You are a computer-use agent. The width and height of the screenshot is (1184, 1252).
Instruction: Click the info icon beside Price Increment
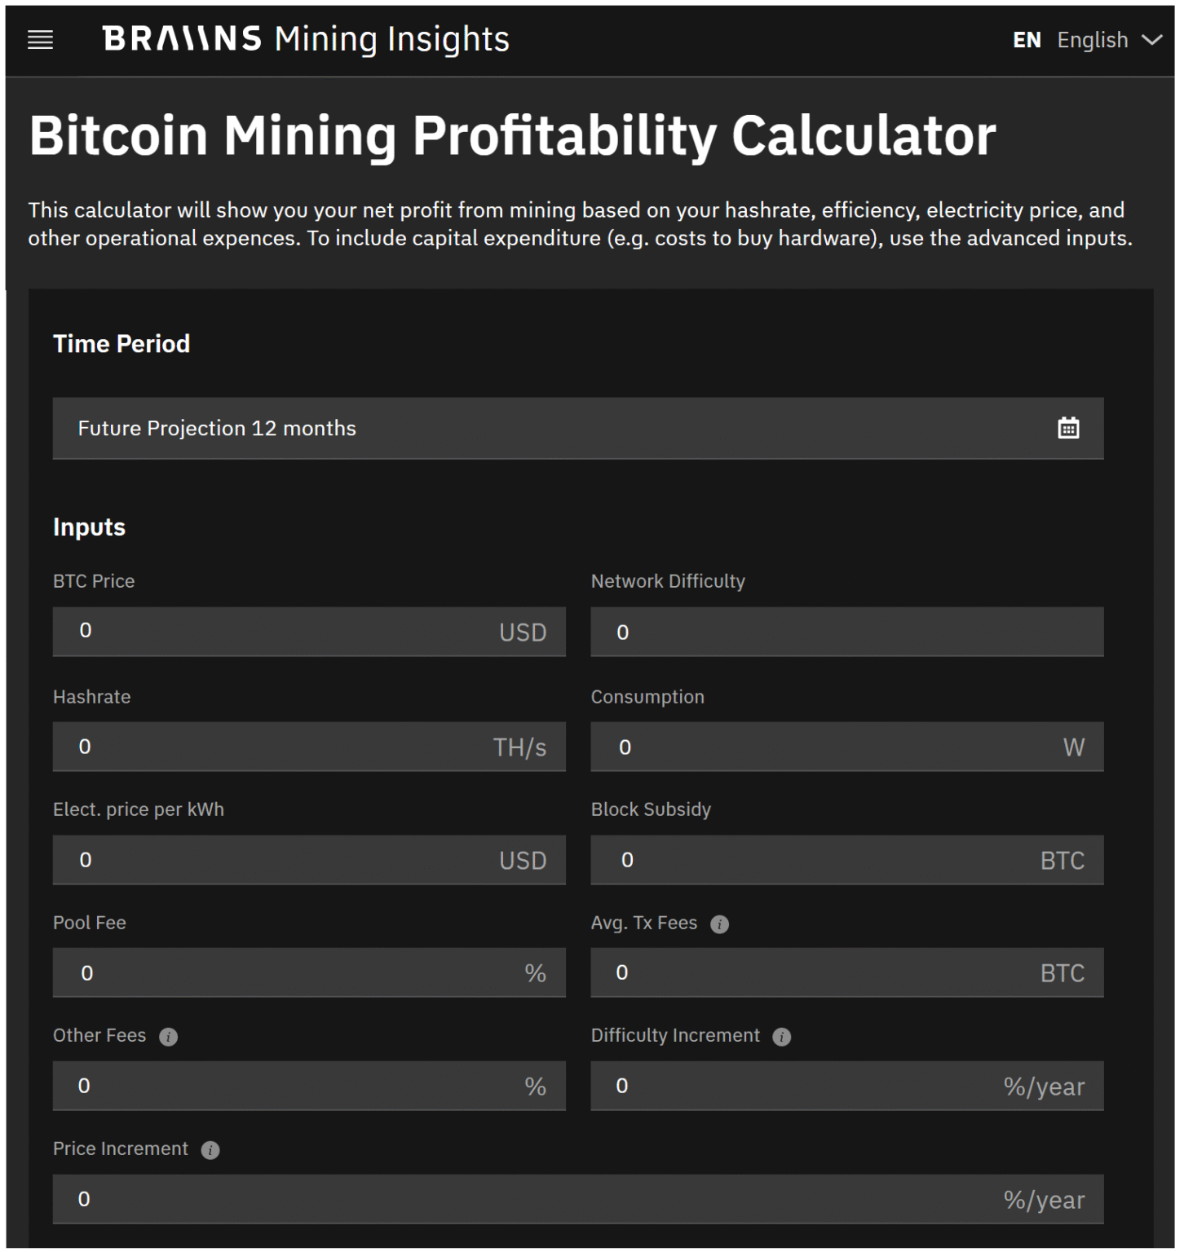[x=210, y=1150]
